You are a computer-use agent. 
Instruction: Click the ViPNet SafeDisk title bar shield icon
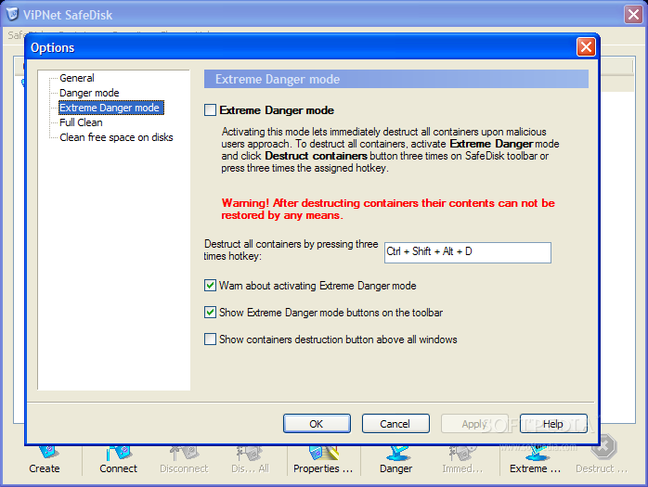(12, 14)
